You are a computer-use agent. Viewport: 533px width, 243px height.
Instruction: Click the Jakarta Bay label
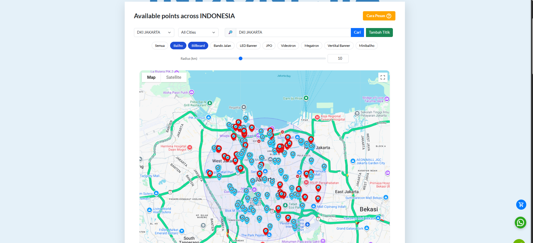(284, 76)
